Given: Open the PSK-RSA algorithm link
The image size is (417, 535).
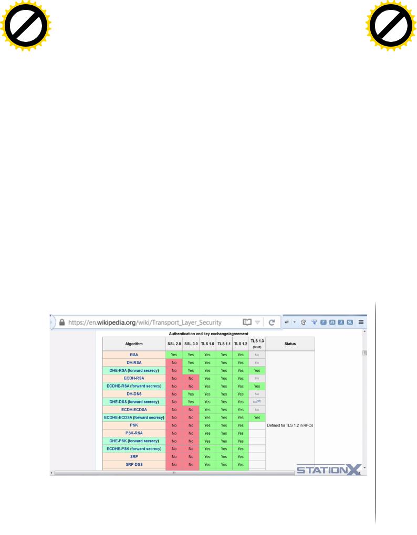Looking at the screenshot, I should coord(134,433).
